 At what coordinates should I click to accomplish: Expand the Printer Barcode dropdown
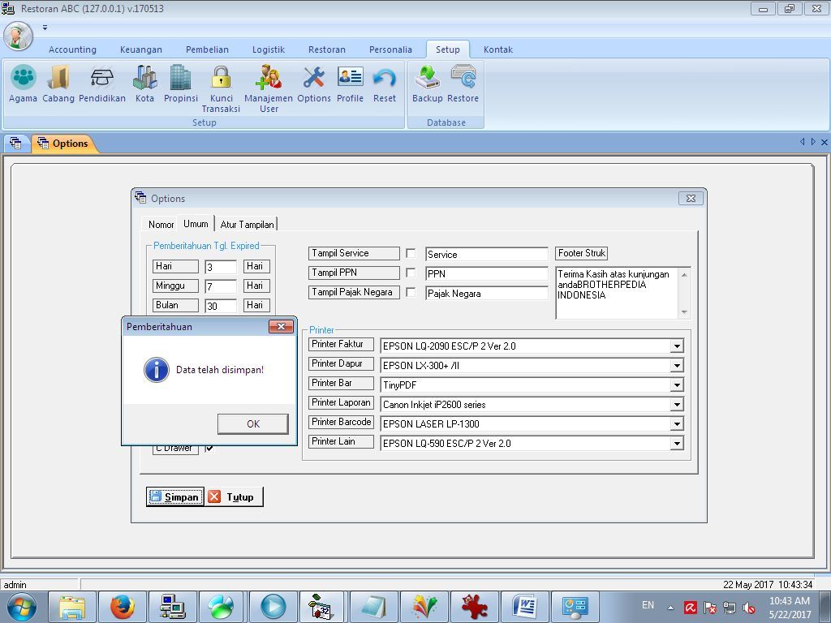pos(676,424)
